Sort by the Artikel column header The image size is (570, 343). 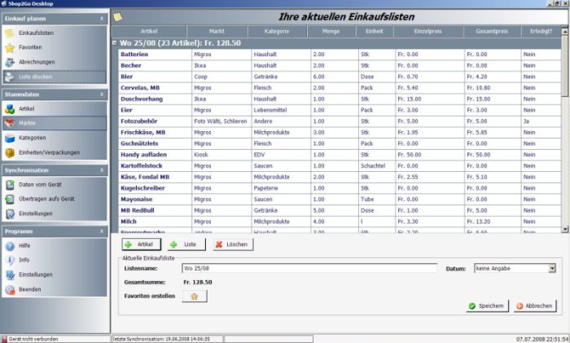(x=149, y=31)
